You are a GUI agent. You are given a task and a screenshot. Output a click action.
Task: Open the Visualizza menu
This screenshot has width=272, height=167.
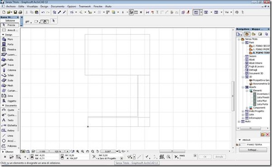pos(32,6)
